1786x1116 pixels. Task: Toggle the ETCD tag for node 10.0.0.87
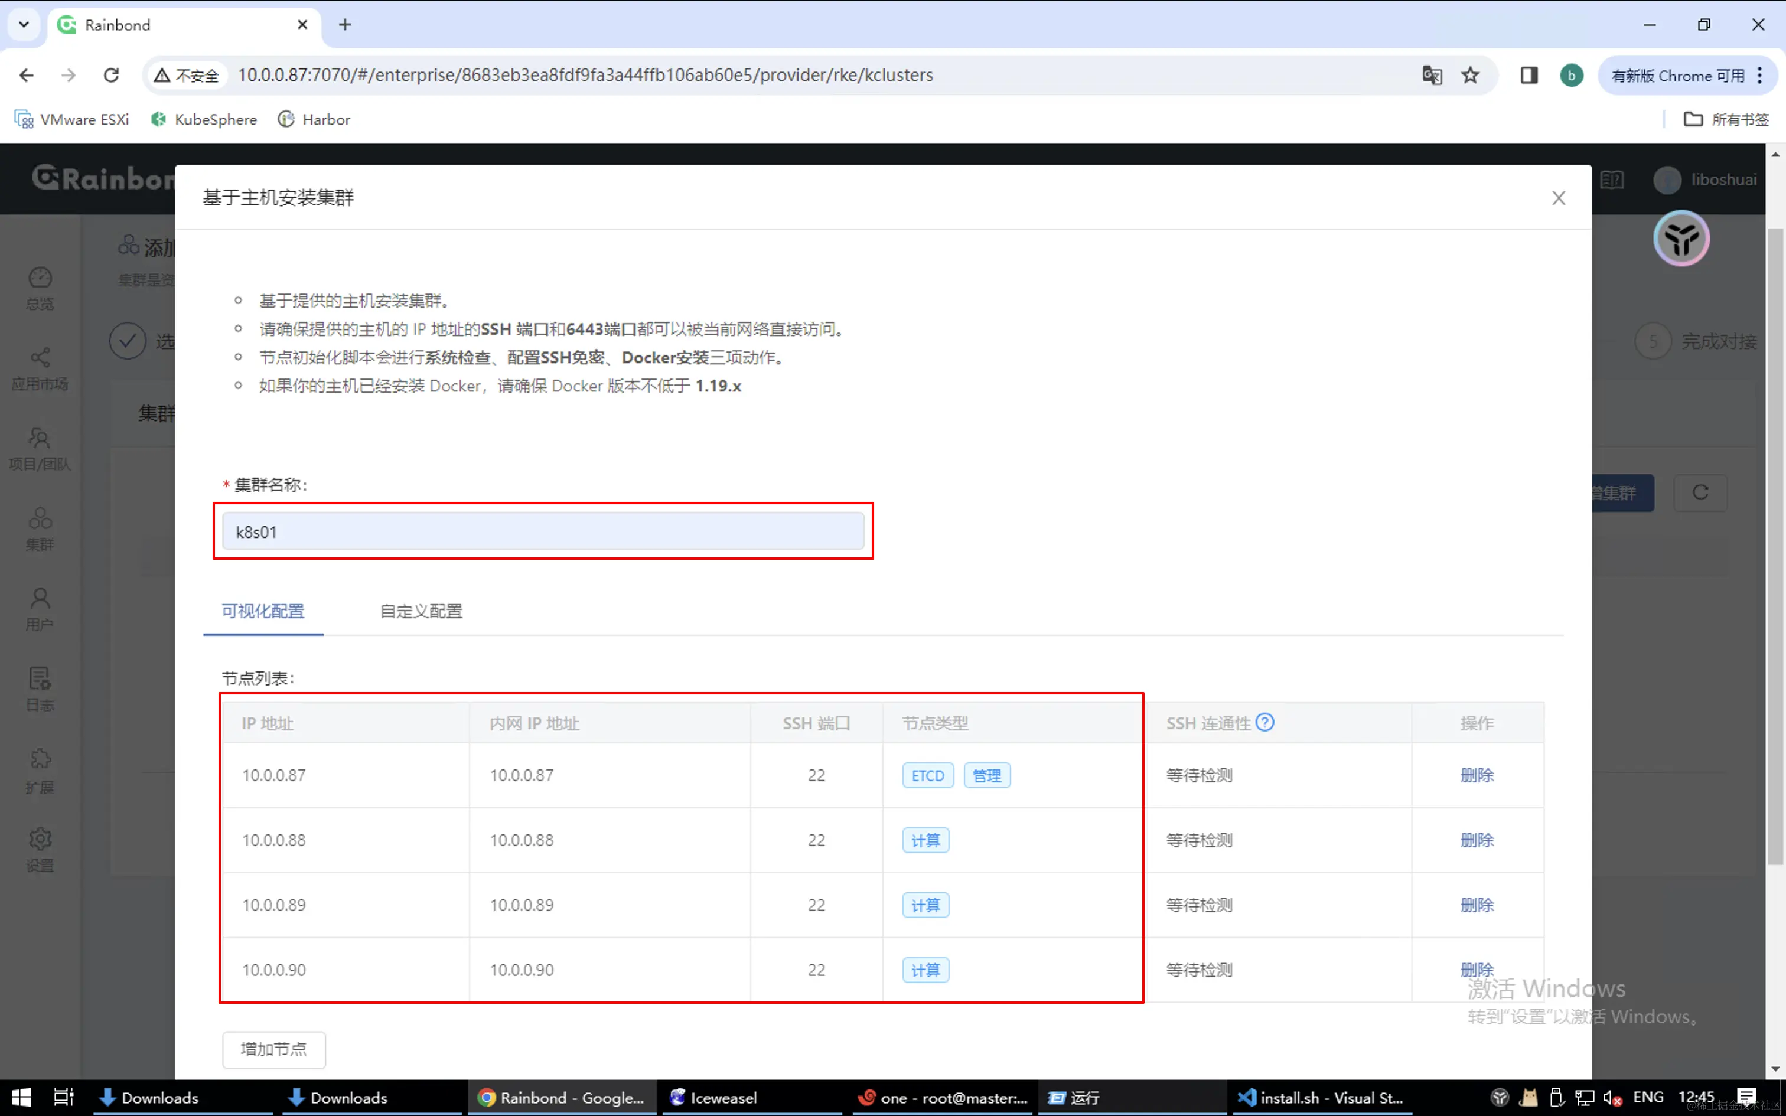point(928,776)
